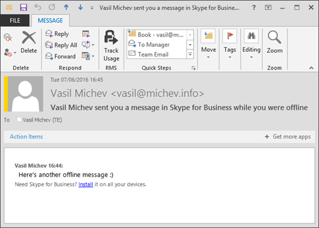The height and width of the screenshot is (228, 319).
Task: Collapse the ribbon with chevron
Action: coord(311,68)
